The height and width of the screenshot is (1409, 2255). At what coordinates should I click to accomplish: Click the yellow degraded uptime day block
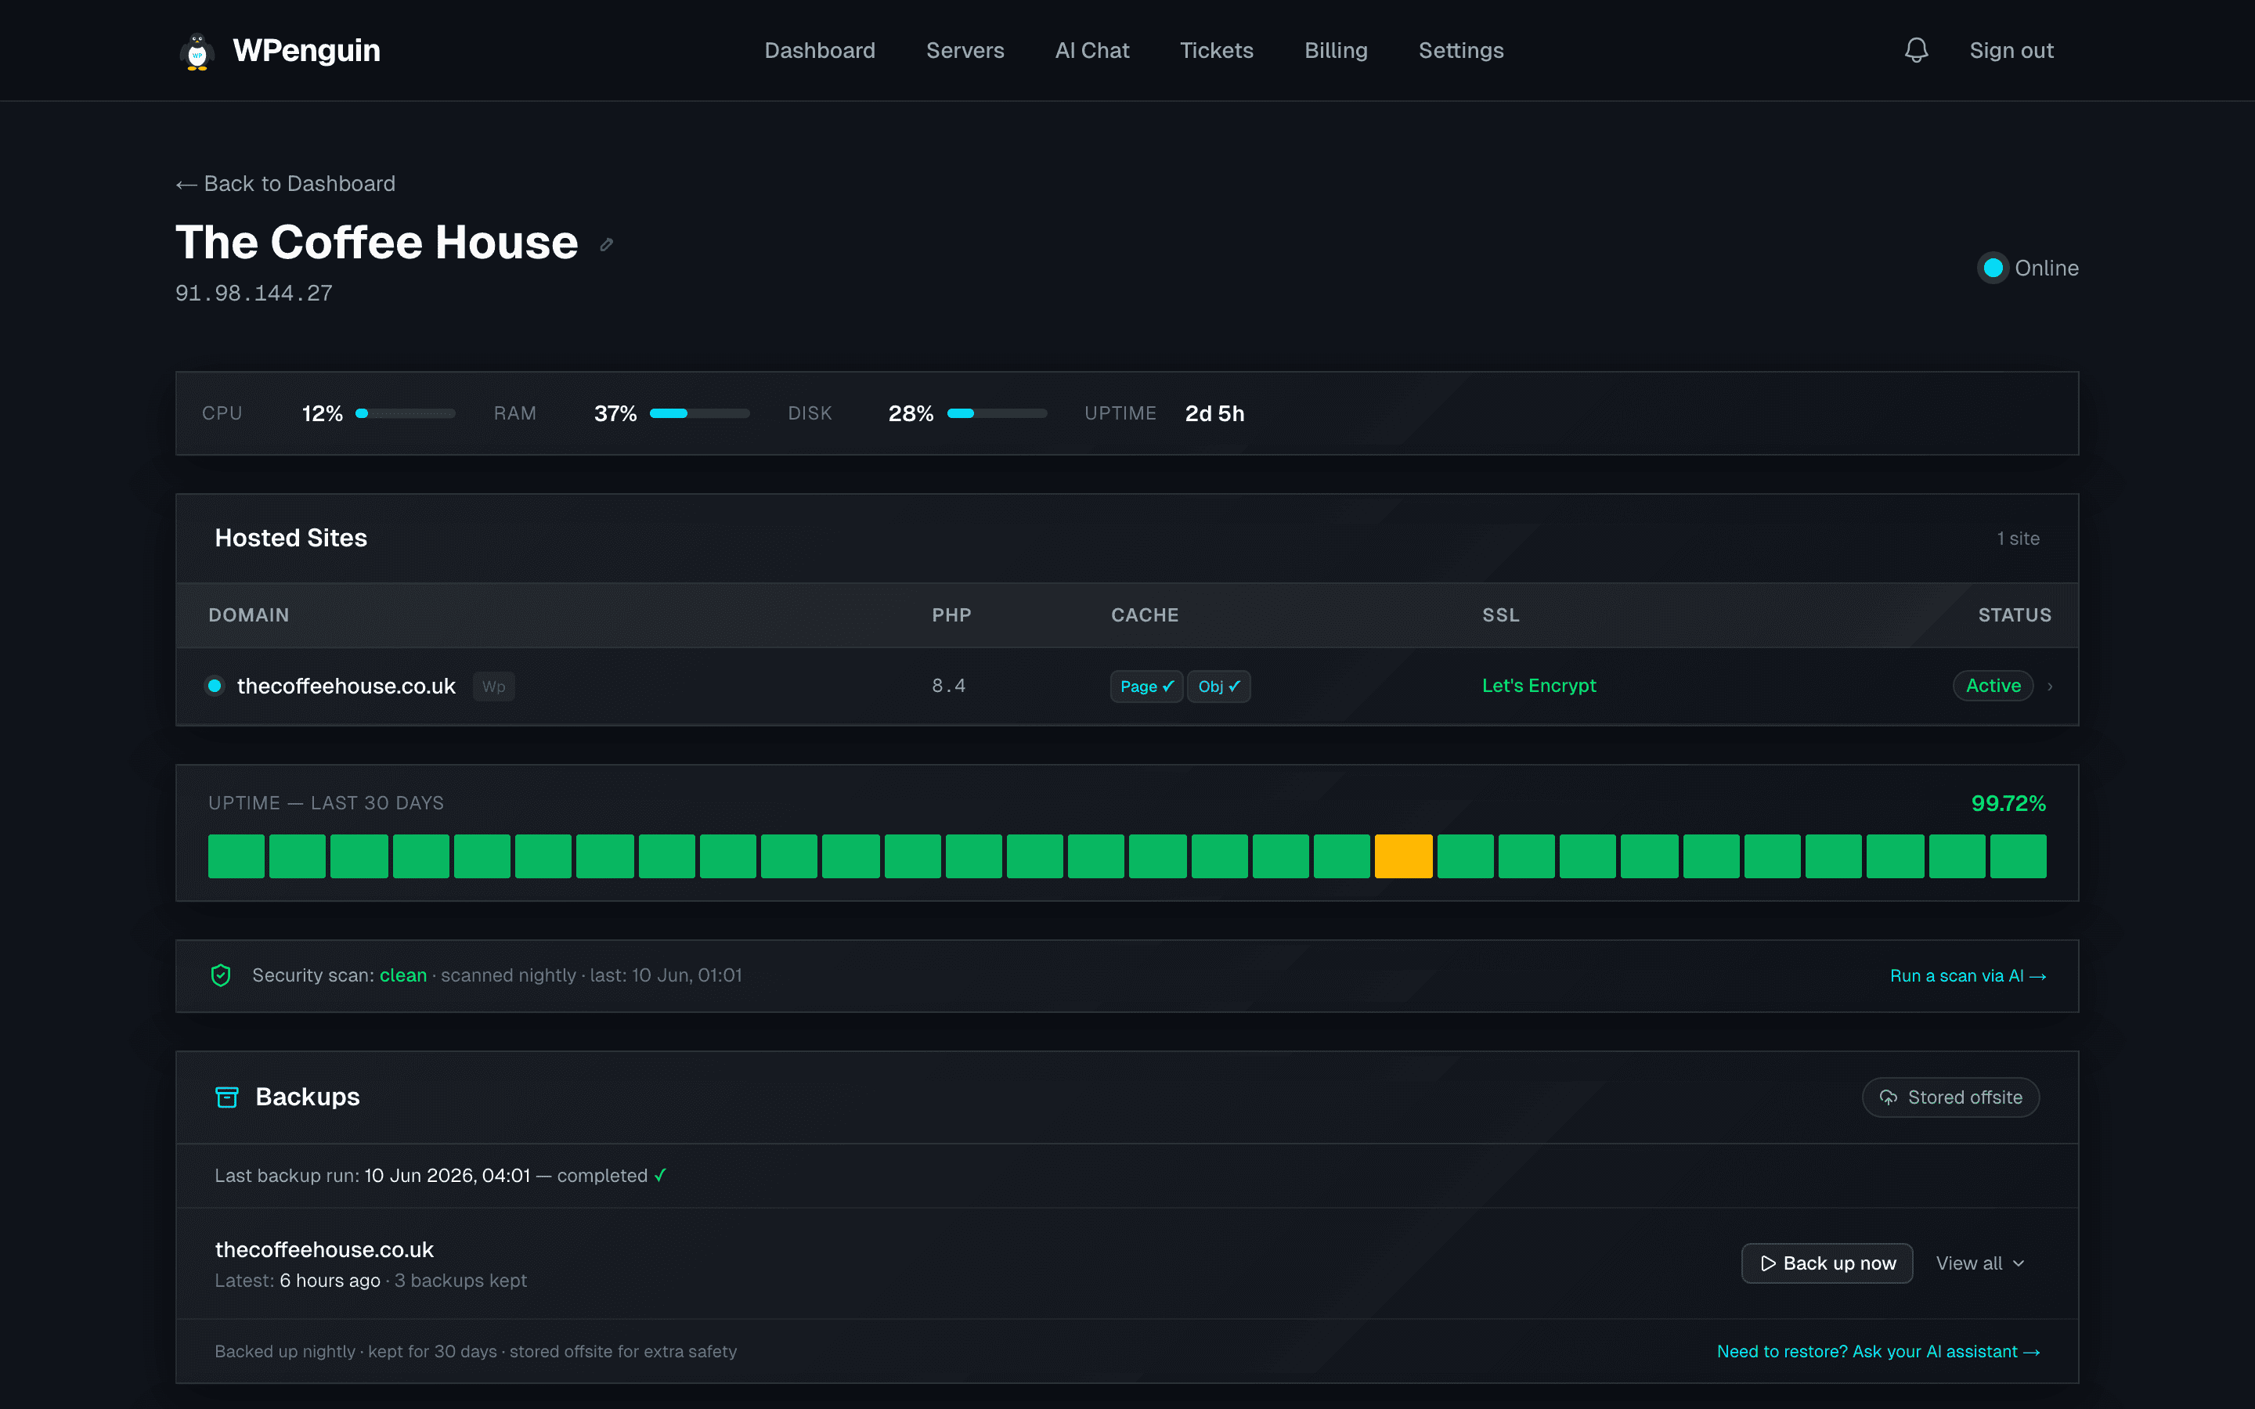coord(1403,856)
